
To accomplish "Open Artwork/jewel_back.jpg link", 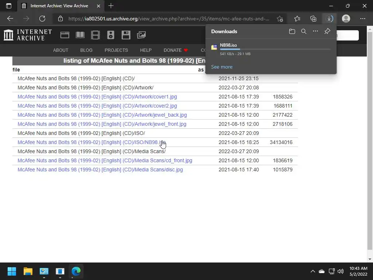I will [x=102, y=115].
